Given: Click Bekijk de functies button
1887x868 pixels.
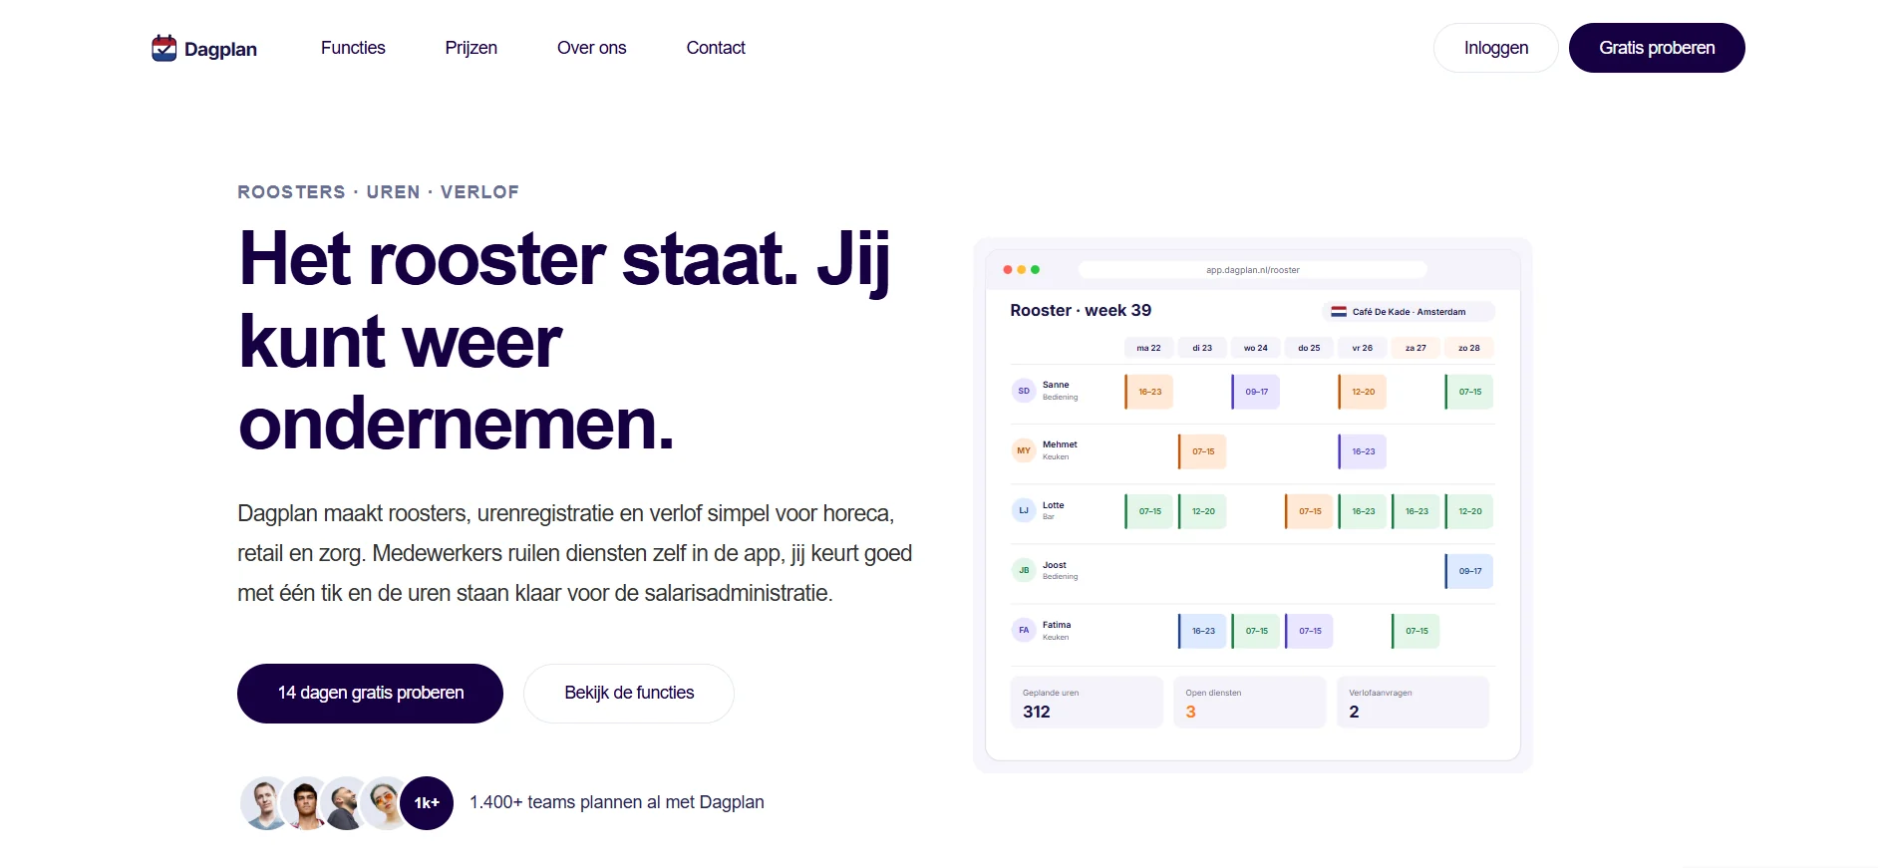Looking at the screenshot, I should click(629, 694).
